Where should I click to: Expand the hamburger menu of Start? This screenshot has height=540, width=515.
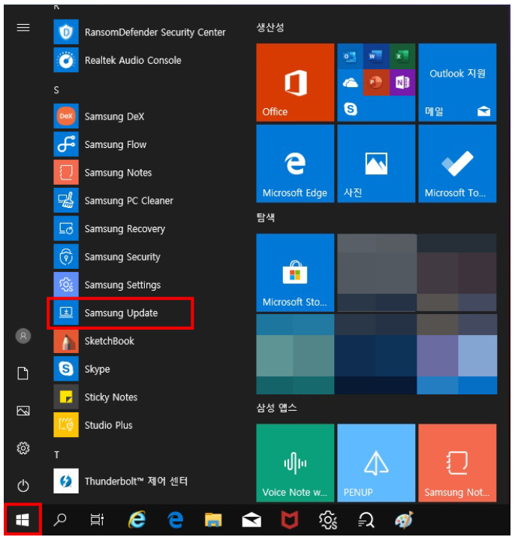[x=23, y=27]
